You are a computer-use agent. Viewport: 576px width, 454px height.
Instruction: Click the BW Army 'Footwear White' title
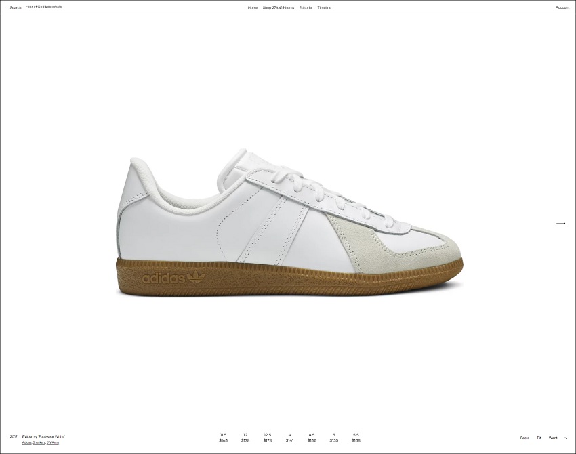tap(44, 437)
